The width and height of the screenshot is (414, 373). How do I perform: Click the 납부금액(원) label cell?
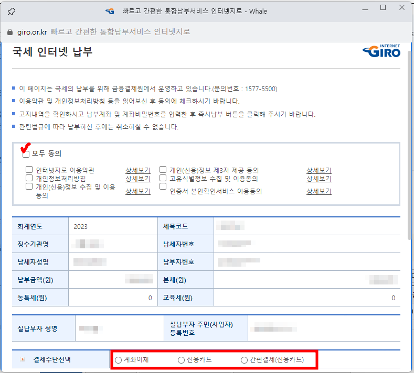point(40,280)
